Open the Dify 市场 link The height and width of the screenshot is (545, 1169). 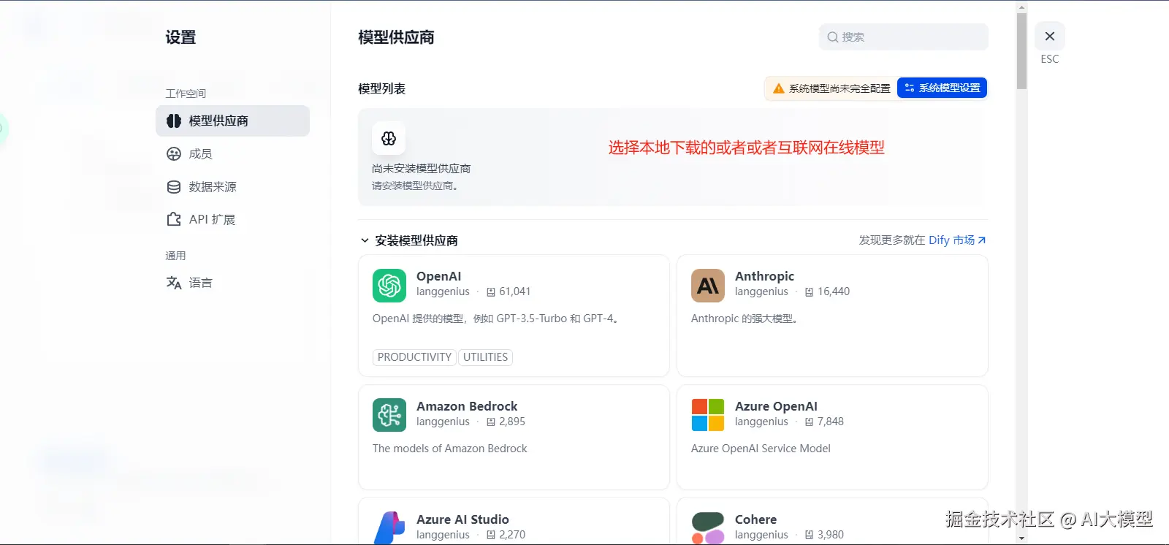[951, 240]
